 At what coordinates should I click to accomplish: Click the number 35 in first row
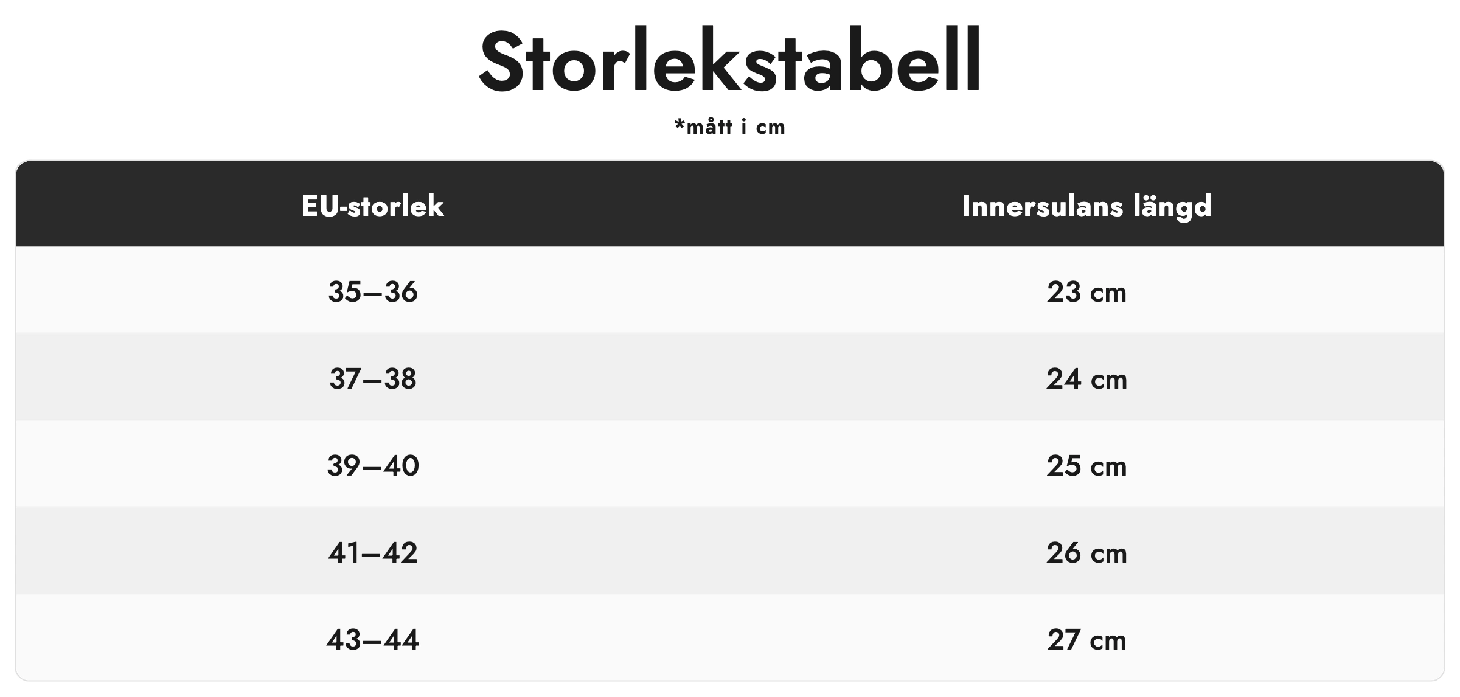tap(346, 291)
